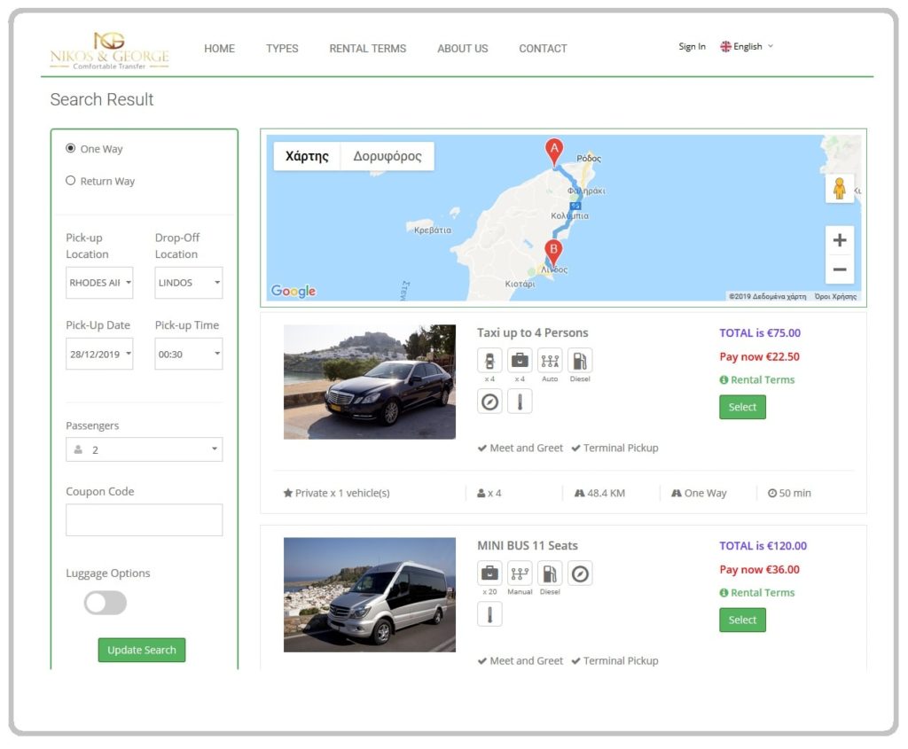Click the Search Result heading

102,99
